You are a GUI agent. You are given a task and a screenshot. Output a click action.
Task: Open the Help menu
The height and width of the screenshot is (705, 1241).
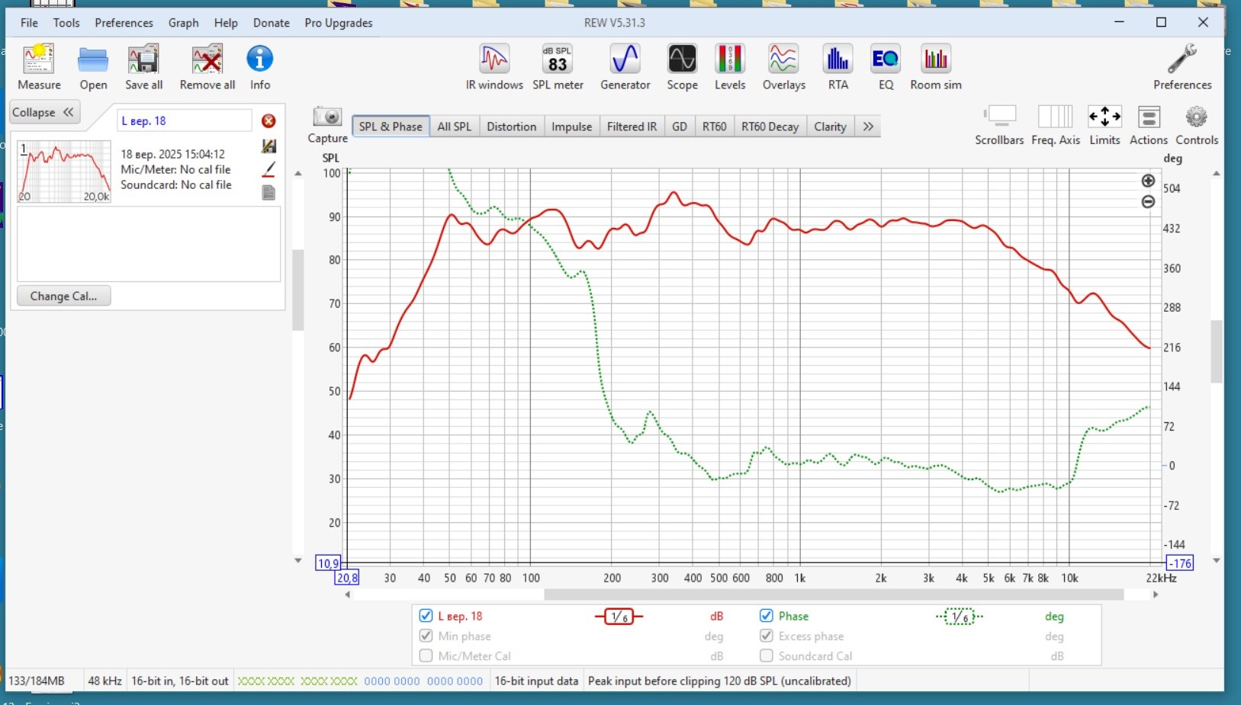[226, 23]
